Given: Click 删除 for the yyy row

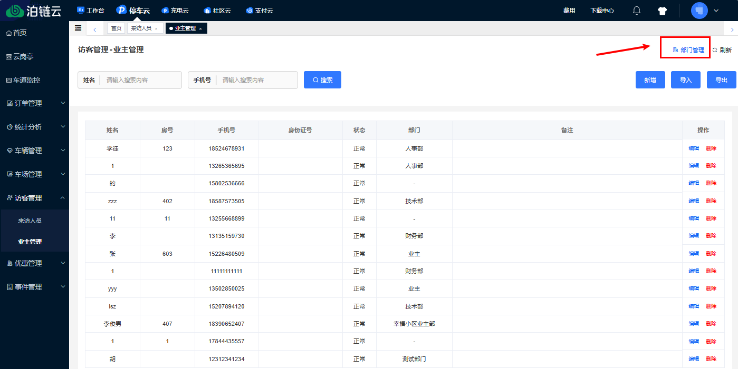Looking at the screenshot, I should (x=711, y=288).
